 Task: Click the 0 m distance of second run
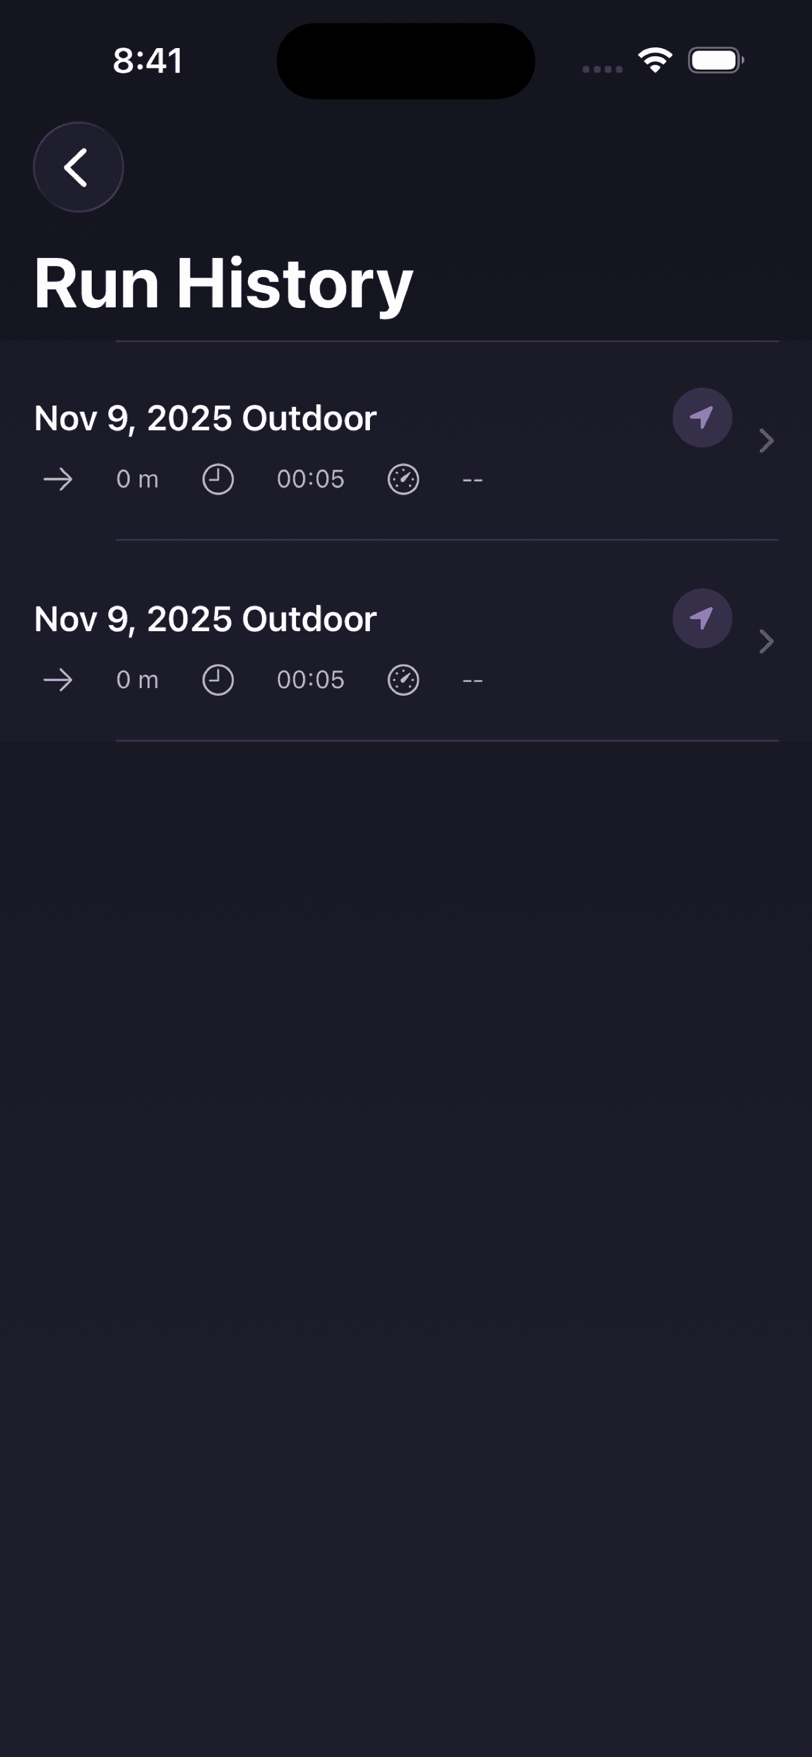pyautogui.click(x=137, y=680)
